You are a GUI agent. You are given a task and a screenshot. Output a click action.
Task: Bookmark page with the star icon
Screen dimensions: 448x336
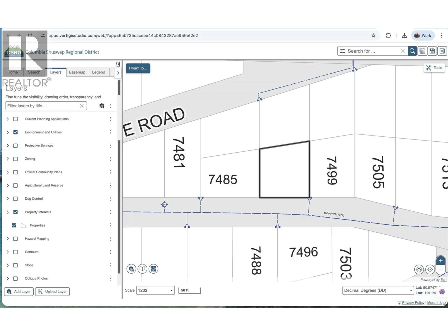(373, 36)
